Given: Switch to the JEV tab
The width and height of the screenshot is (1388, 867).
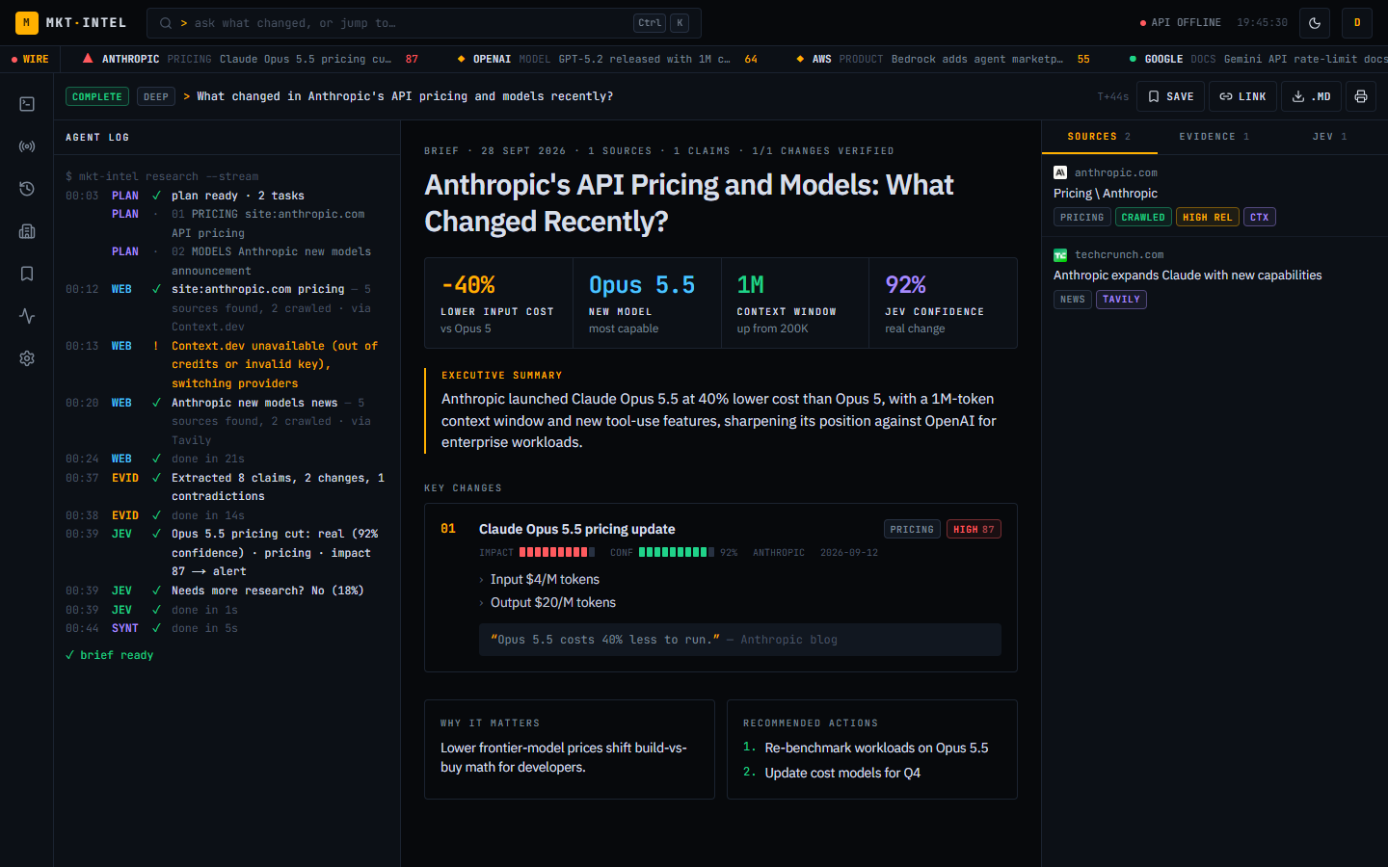Looking at the screenshot, I should 1330,137.
